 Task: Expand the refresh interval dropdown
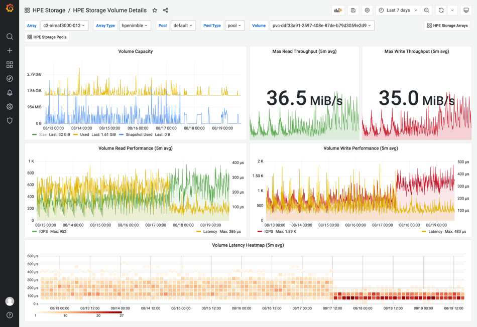tap(452, 11)
